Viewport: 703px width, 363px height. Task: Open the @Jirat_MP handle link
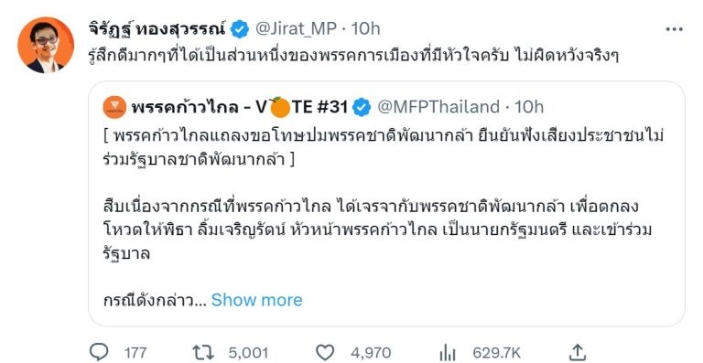pos(296,28)
